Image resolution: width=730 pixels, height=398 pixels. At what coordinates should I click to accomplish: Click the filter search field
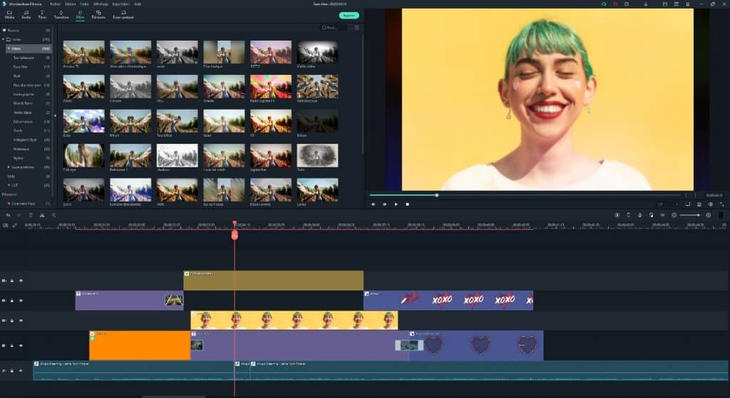click(x=334, y=28)
